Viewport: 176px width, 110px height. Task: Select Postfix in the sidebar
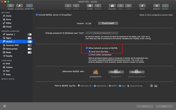pos(8,56)
